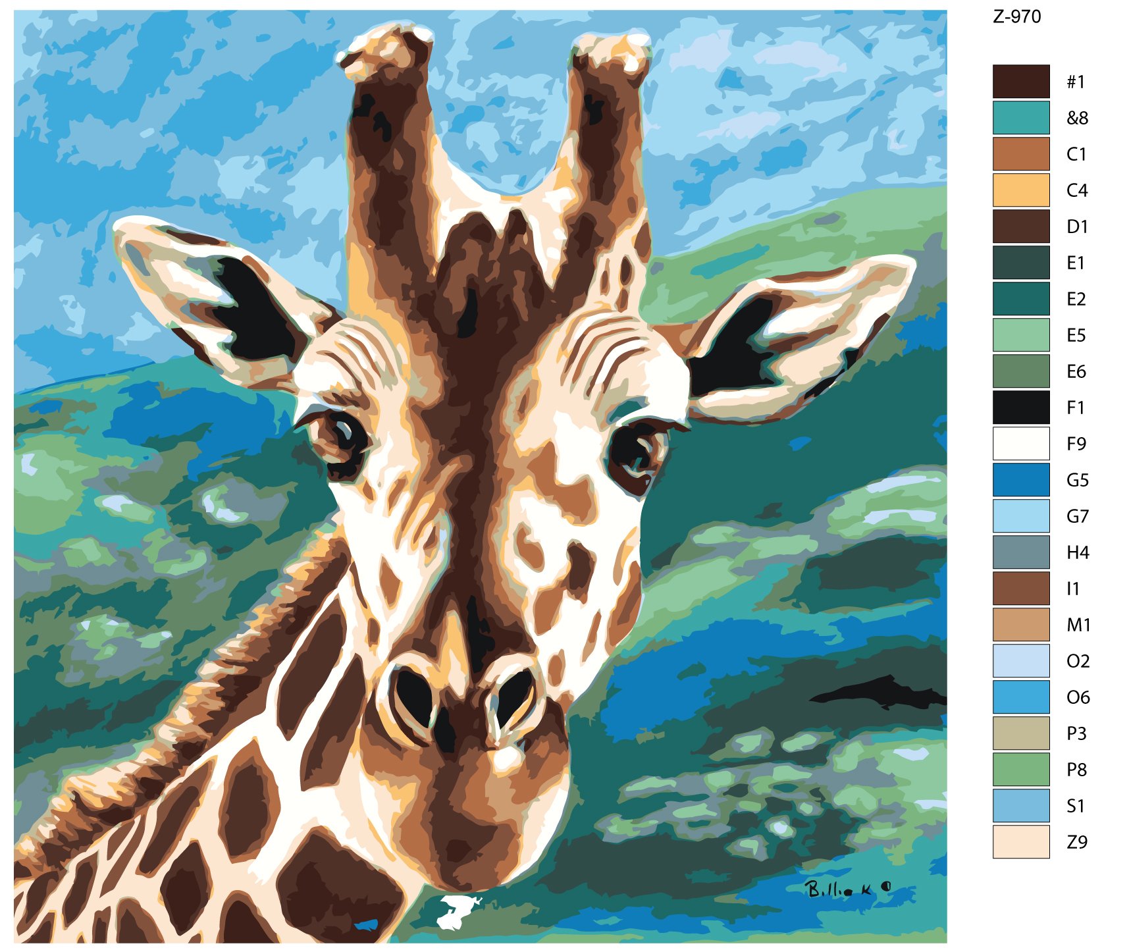Select the O6 bright blue swatch

(x=1021, y=697)
